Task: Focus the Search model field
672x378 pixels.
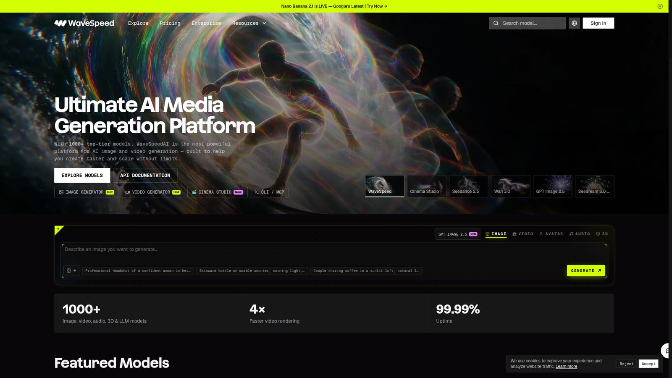Action: tap(527, 23)
